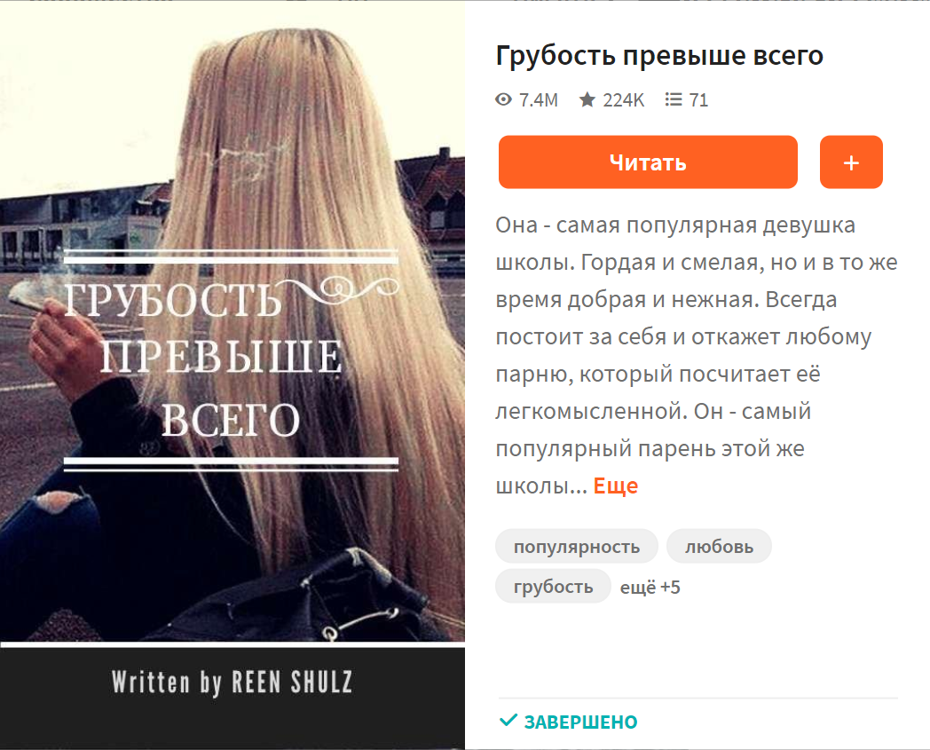
Task: Expand description with Еще link
Action: click(x=616, y=486)
